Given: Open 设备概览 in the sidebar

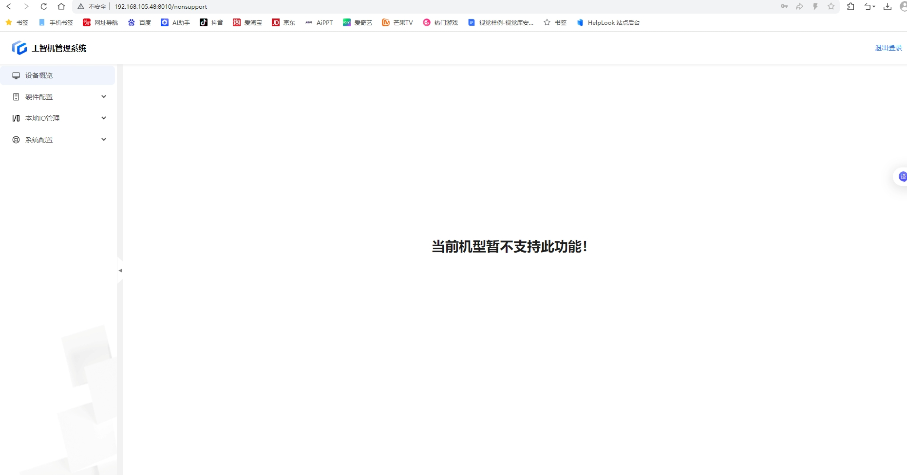Looking at the screenshot, I should click(x=39, y=75).
